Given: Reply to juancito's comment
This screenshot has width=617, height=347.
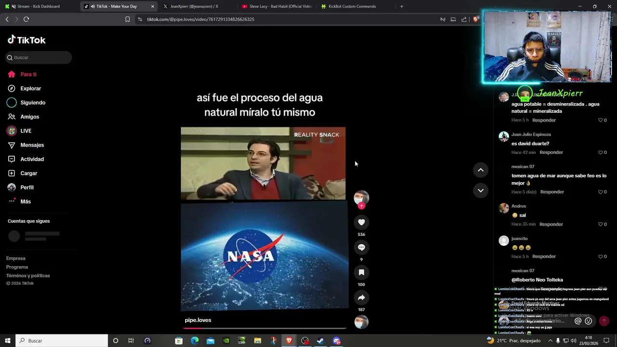Looking at the screenshot, I should pyautogui.click(x=544, y=256).
